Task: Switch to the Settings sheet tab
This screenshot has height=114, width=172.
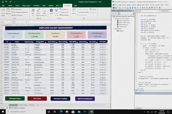Action: (x=31, y=105)
